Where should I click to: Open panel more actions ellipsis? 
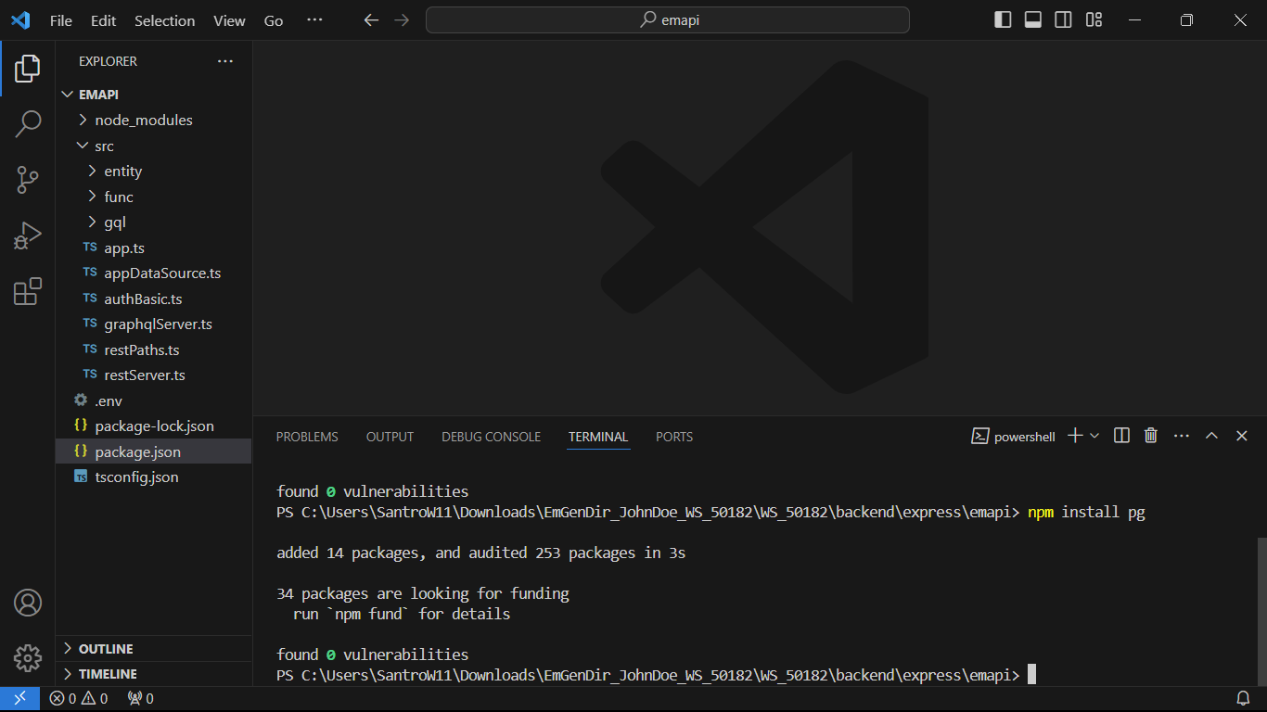pyautogui.click(x=1182, y=436)
